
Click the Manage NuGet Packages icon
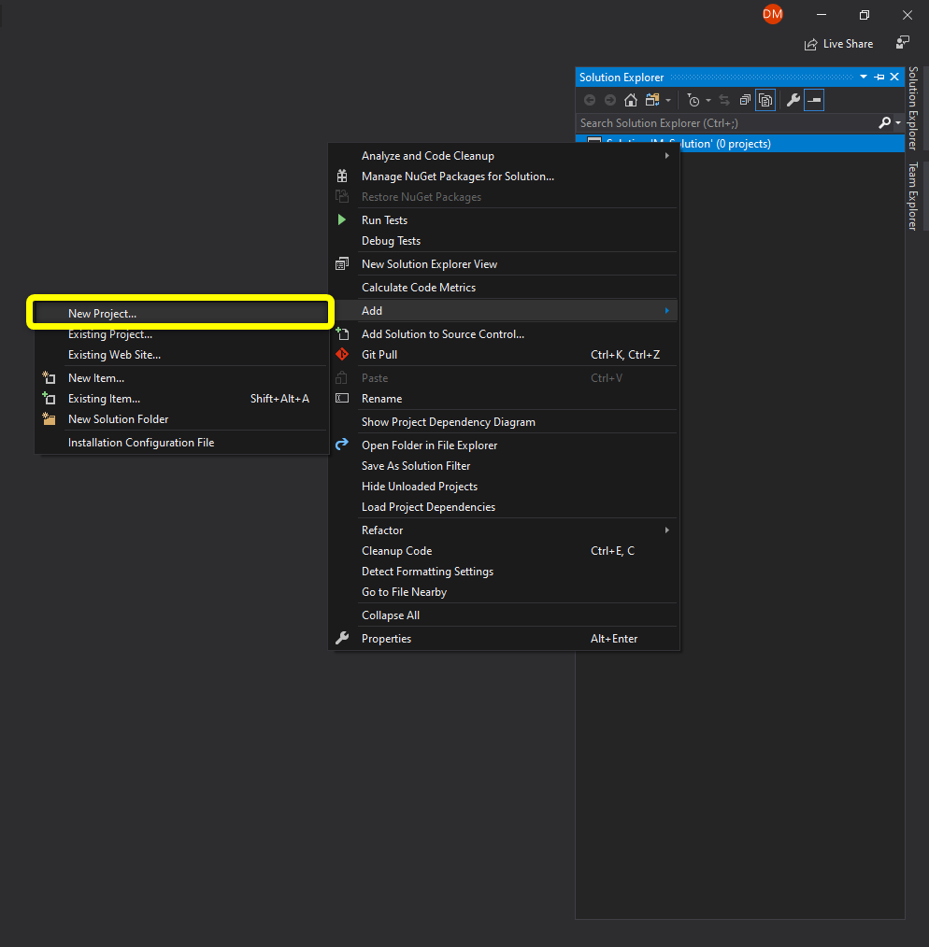click(x=342, y=176)
